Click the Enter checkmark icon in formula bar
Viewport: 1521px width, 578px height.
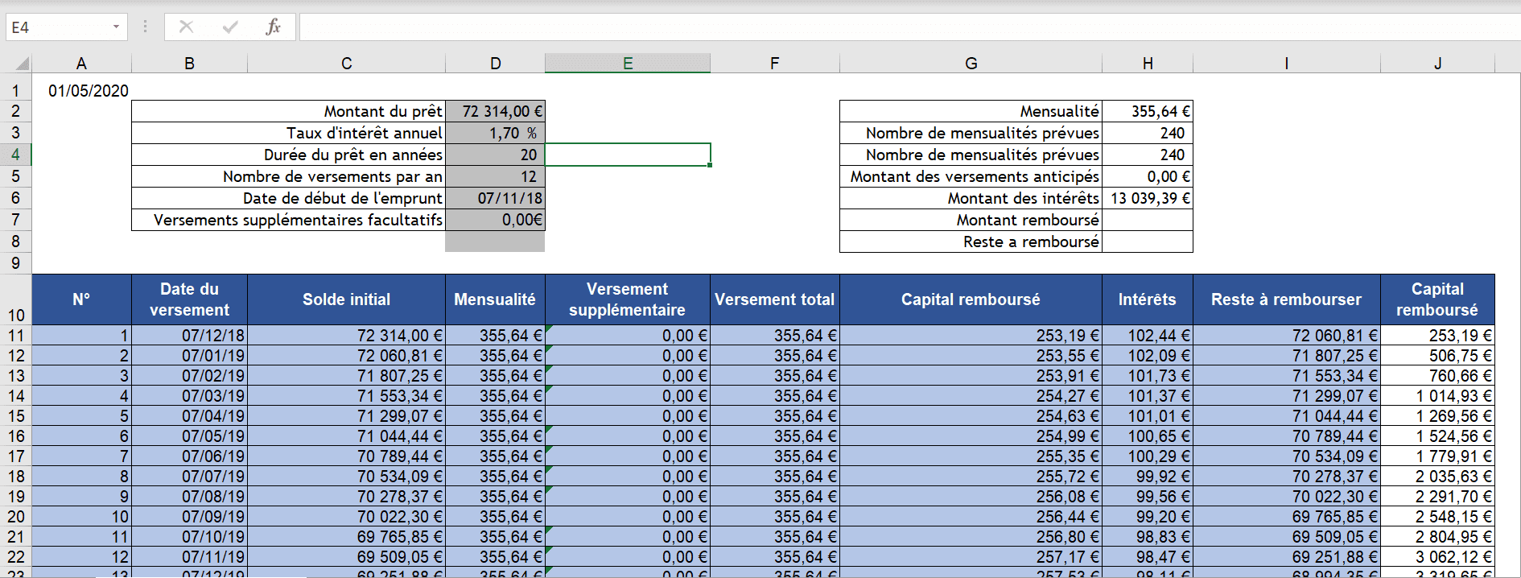[230, 27]
